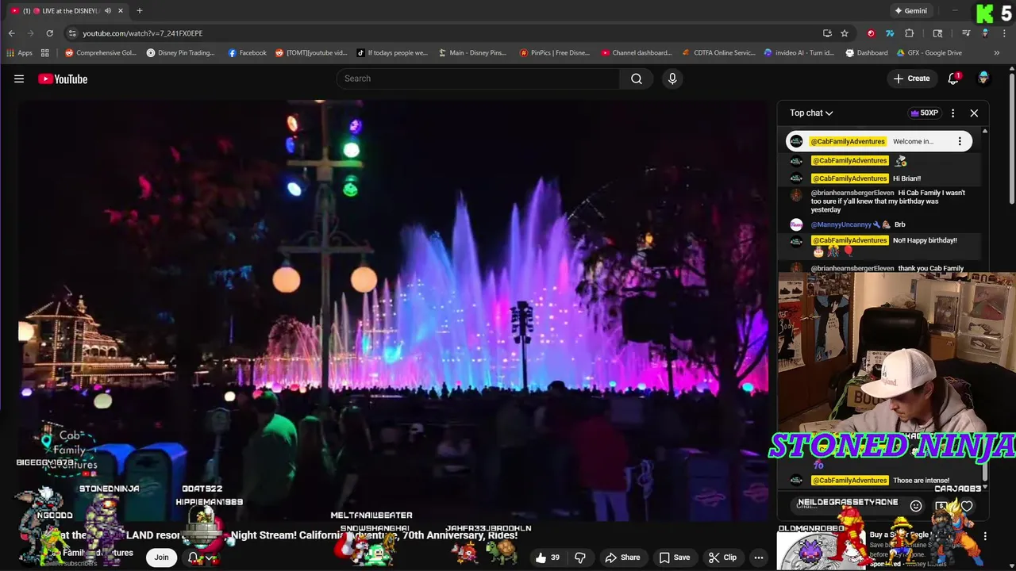Click the Gemini button
1016x571 pixels.
tap(910, 11)
